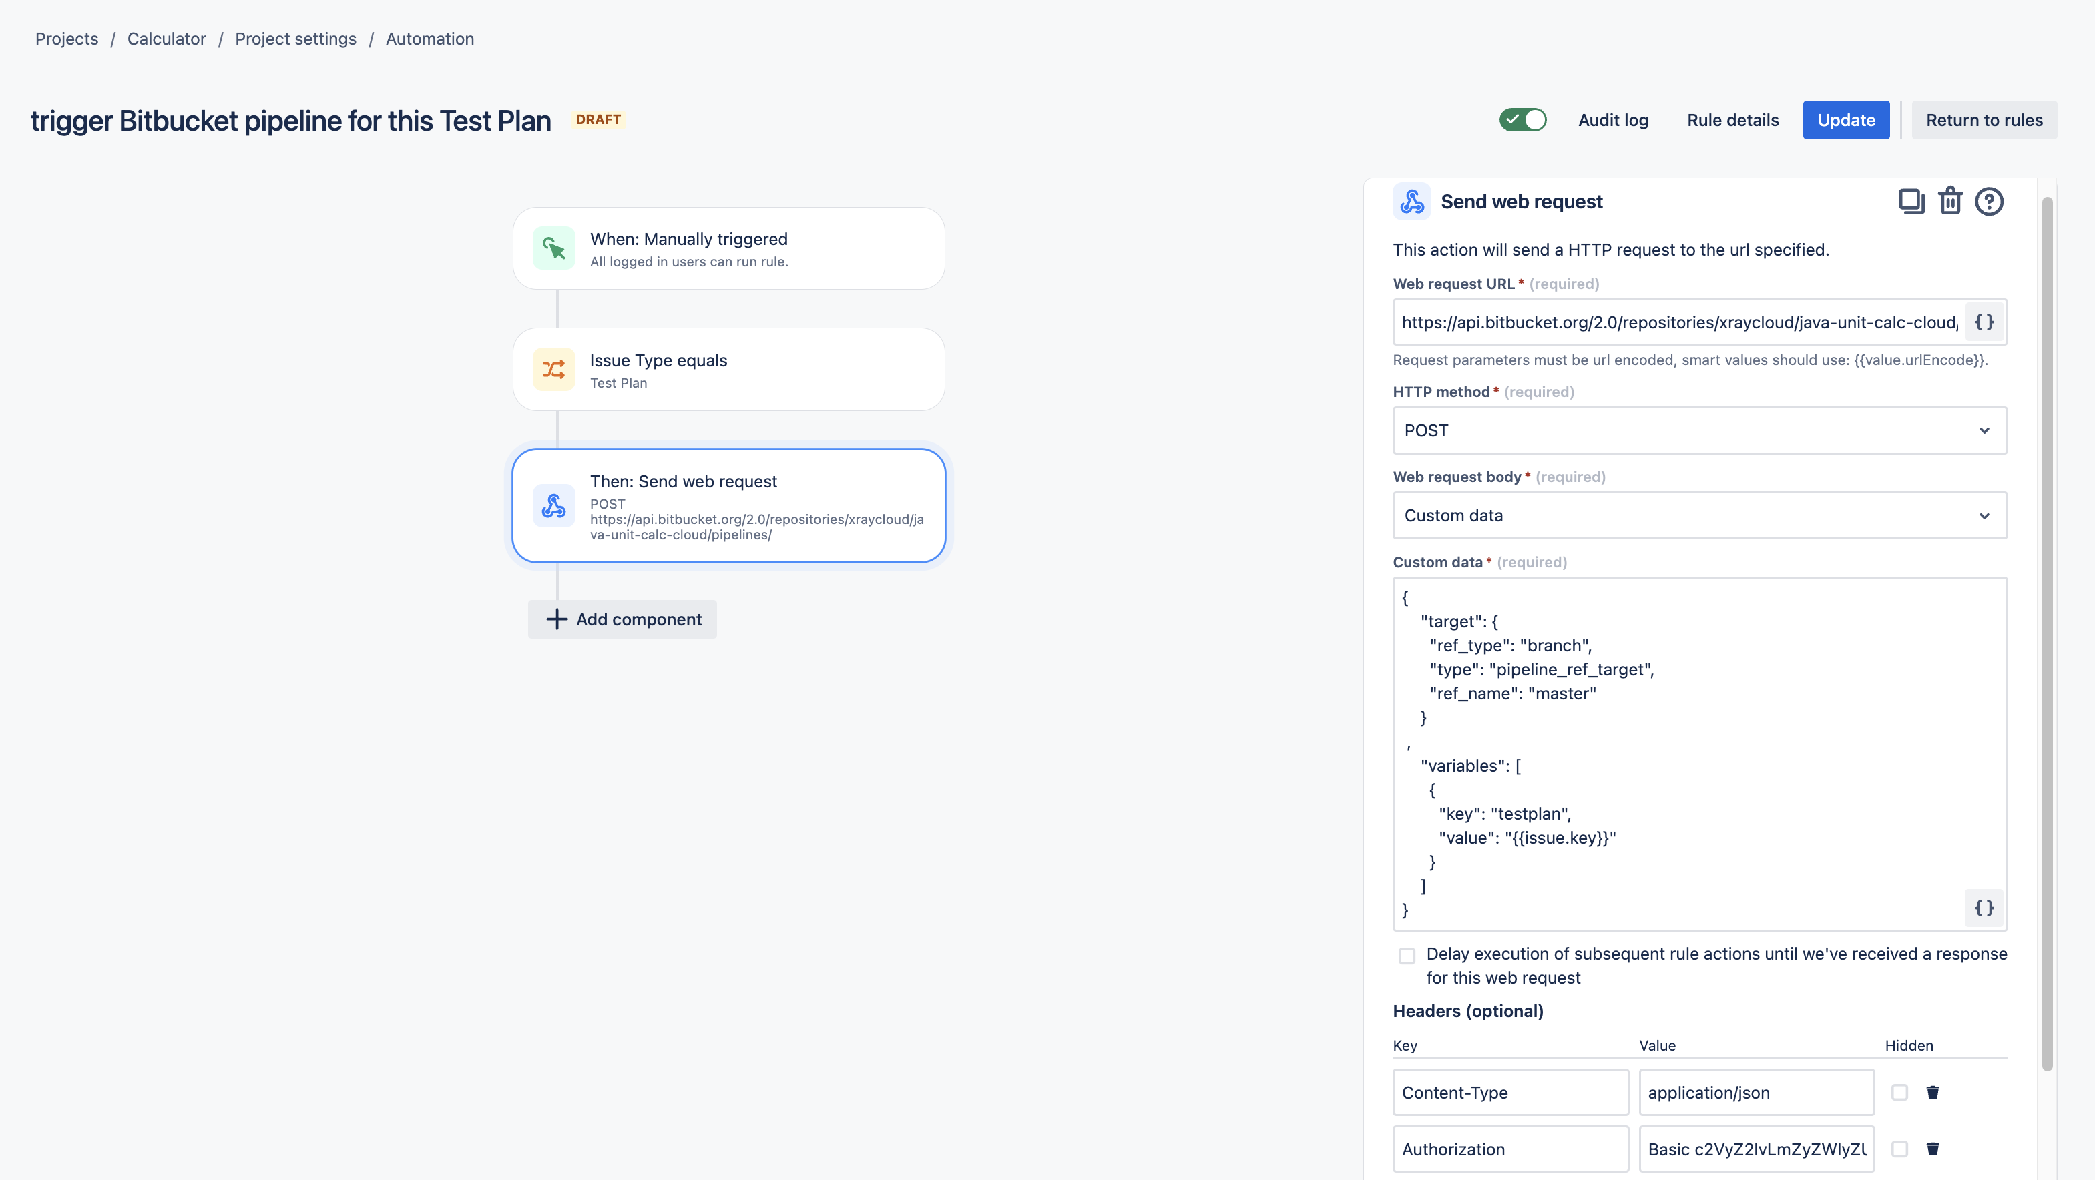The width and height of the screenshot is (2095, 1180).
Task: Insert smart value in Custom data
Action: (x=1984, y=908)
